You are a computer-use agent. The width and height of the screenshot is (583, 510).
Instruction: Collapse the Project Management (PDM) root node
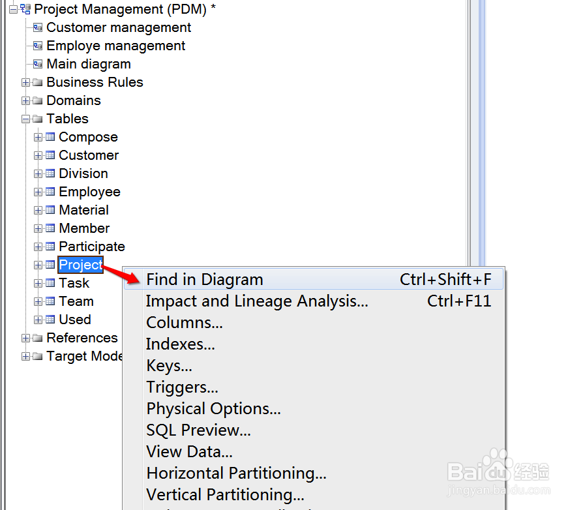coord(13,9)
